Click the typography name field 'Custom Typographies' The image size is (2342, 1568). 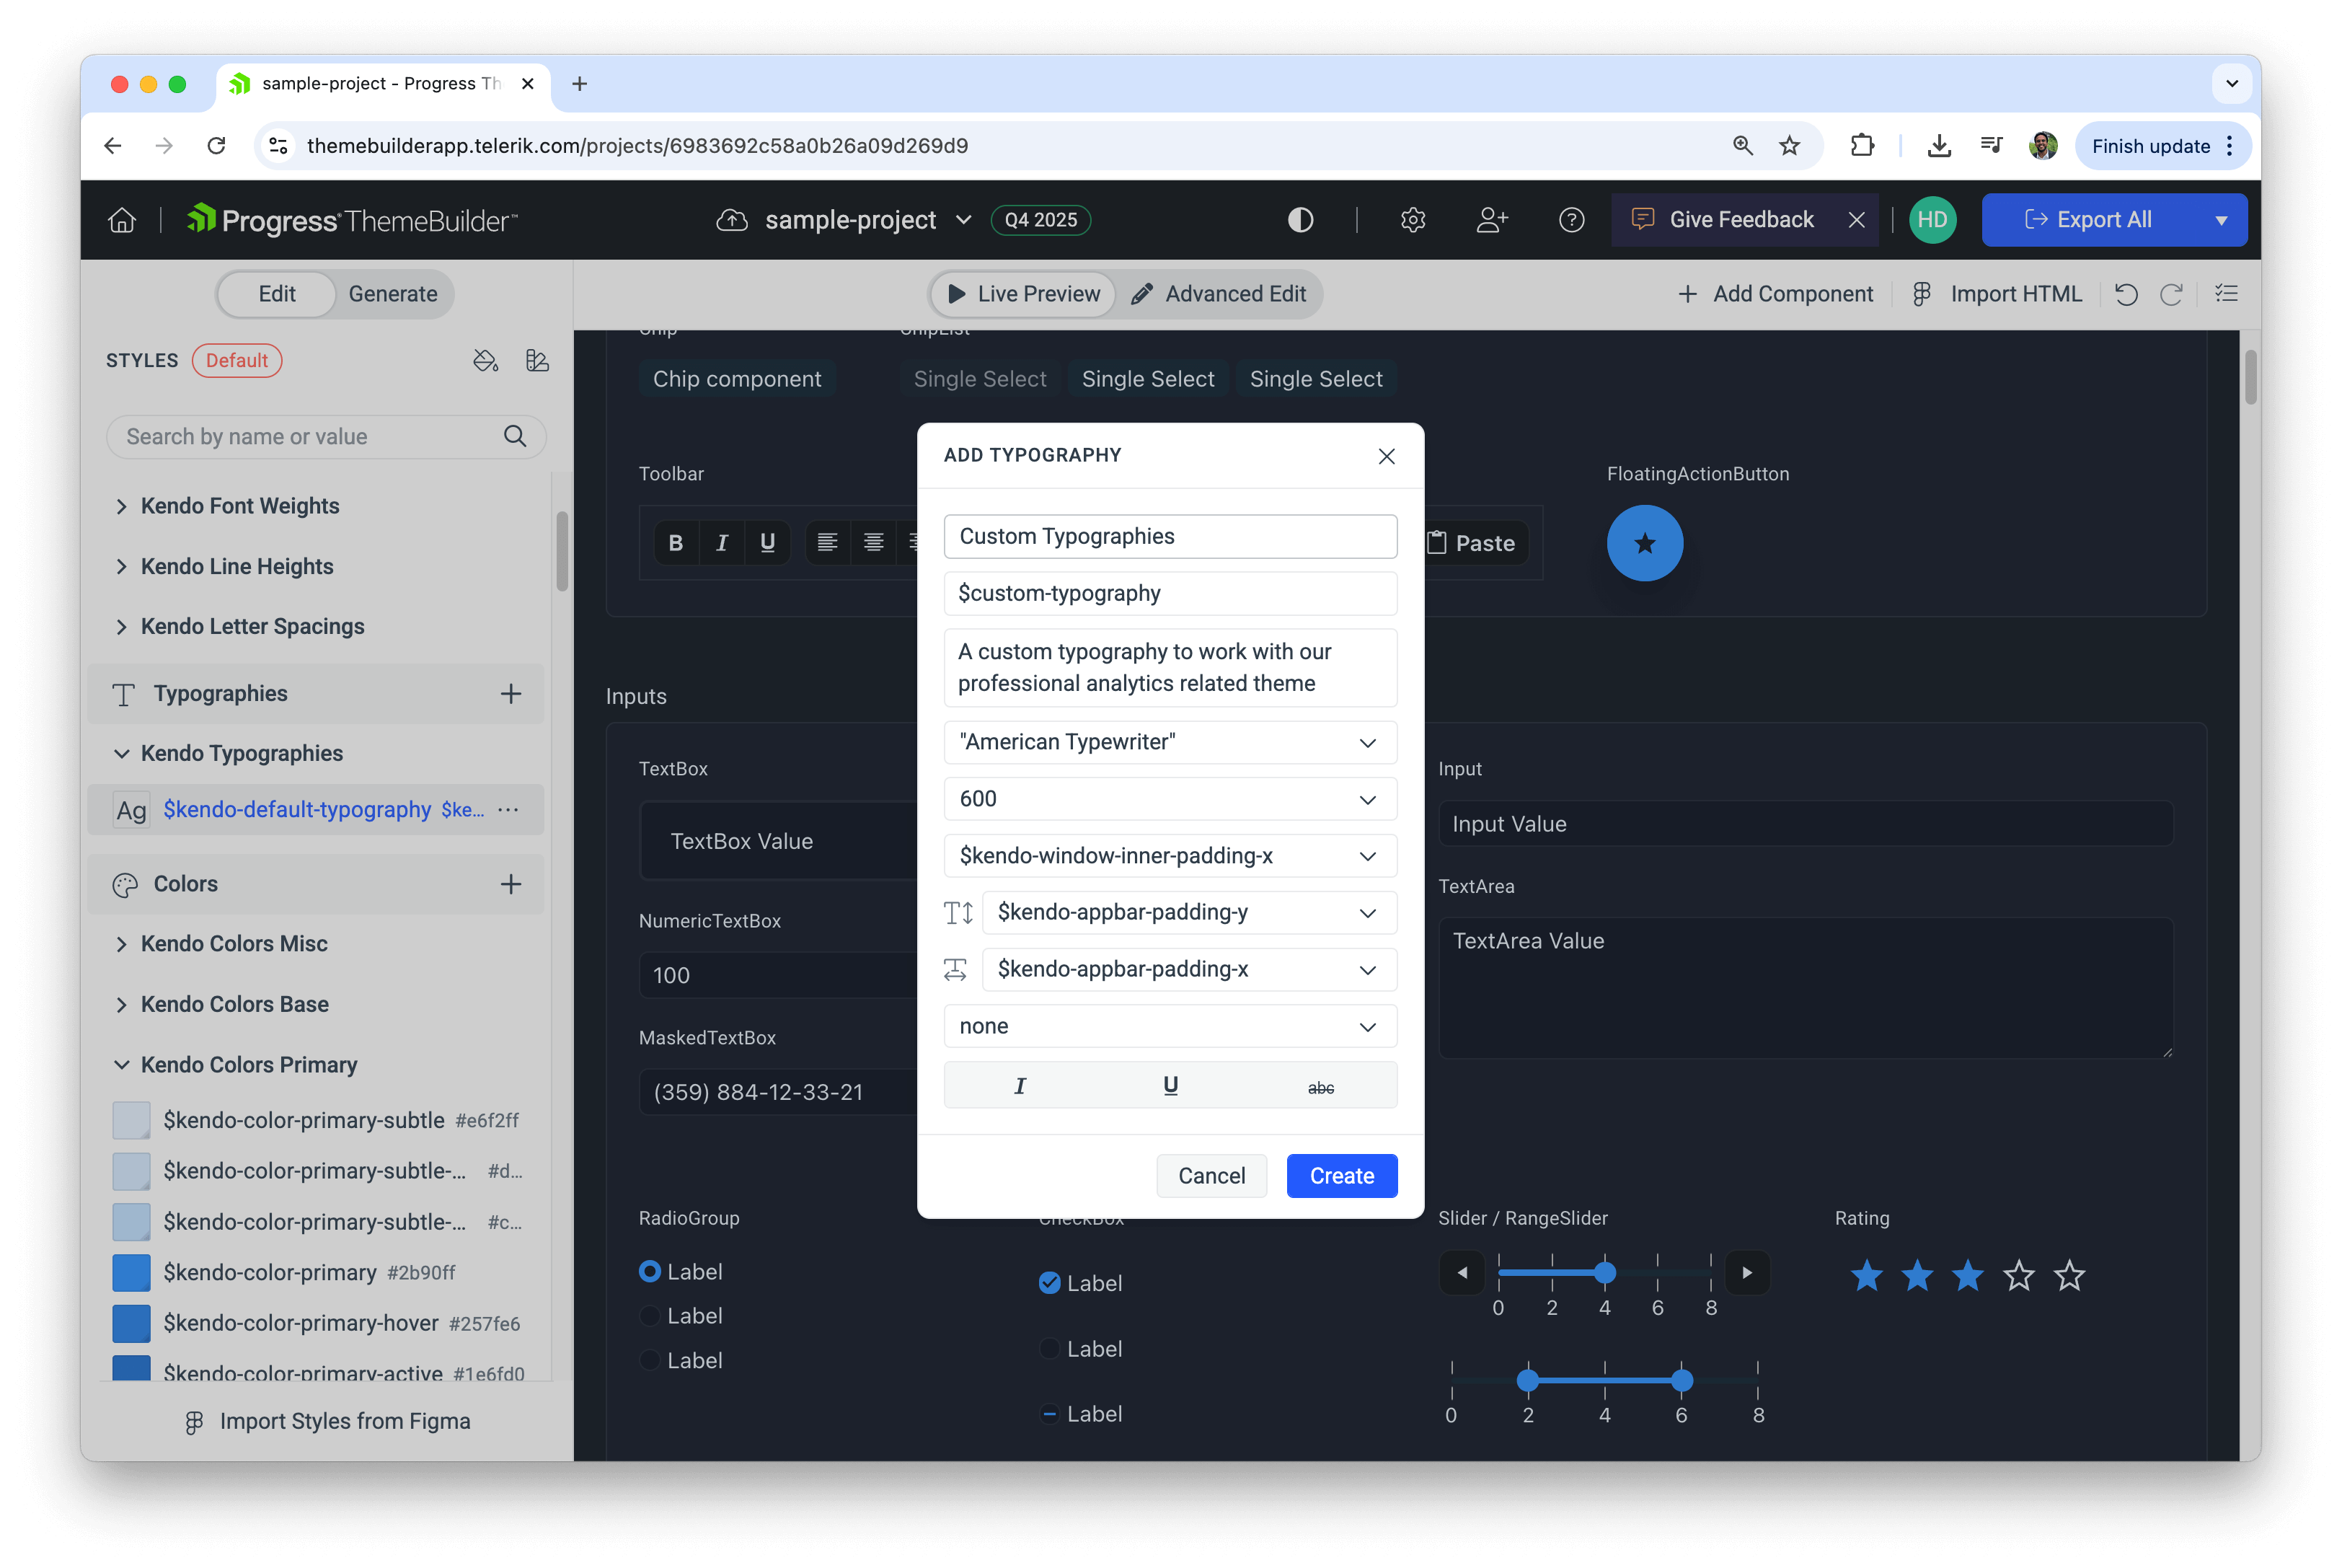[x=1170, y=536]
